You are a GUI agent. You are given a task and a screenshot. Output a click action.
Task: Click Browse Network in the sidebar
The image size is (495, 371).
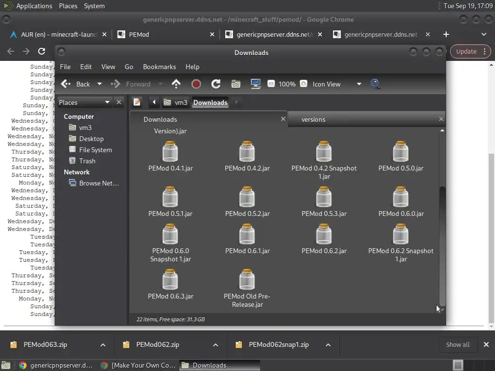pyautogui.click(x=94, y=183)
